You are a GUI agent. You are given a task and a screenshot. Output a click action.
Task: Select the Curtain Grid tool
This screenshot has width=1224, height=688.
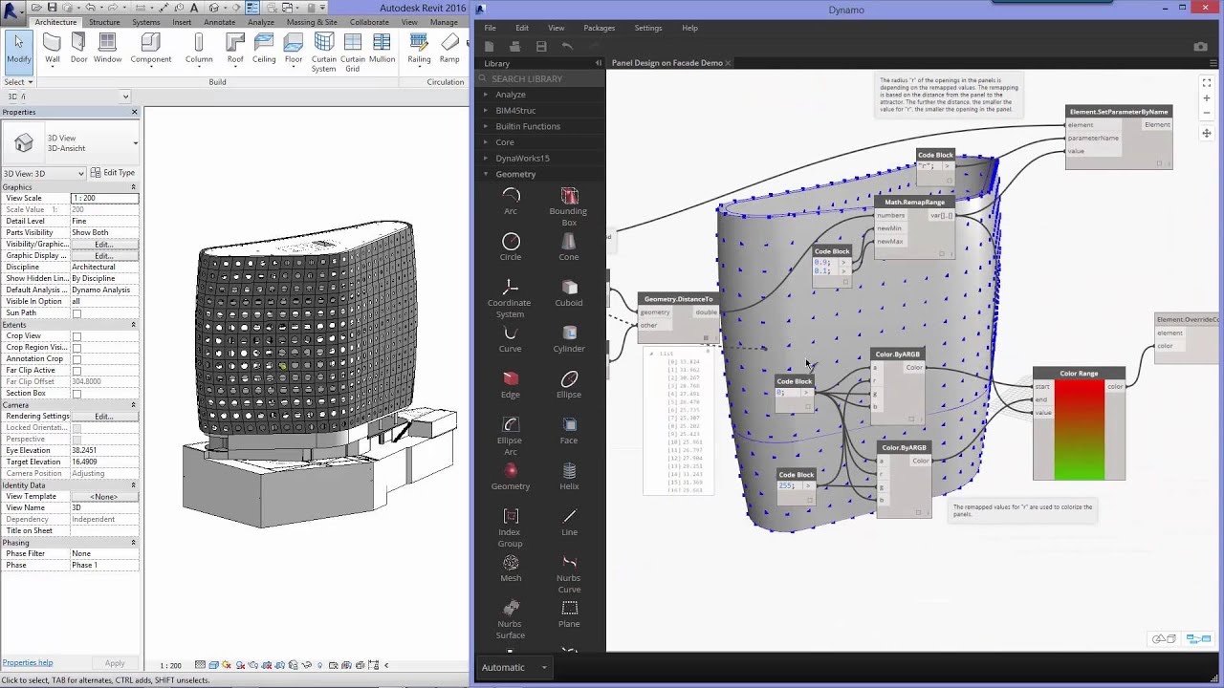click(352, 53)
